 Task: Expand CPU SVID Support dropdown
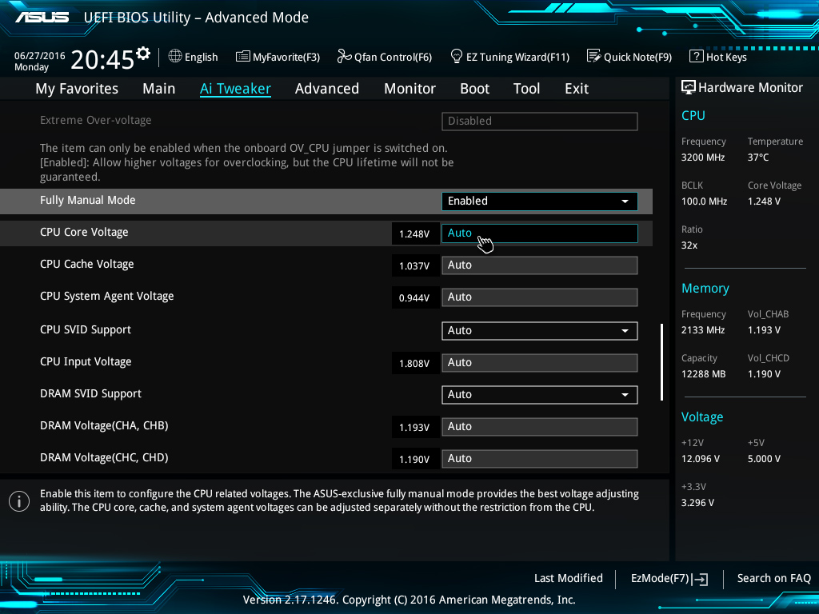click(540, 330)
